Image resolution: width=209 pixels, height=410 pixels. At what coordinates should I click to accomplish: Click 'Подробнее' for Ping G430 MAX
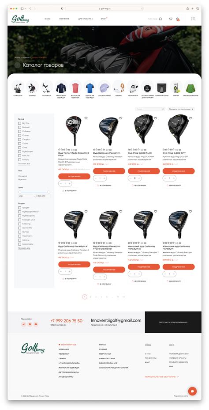(144, 171)
